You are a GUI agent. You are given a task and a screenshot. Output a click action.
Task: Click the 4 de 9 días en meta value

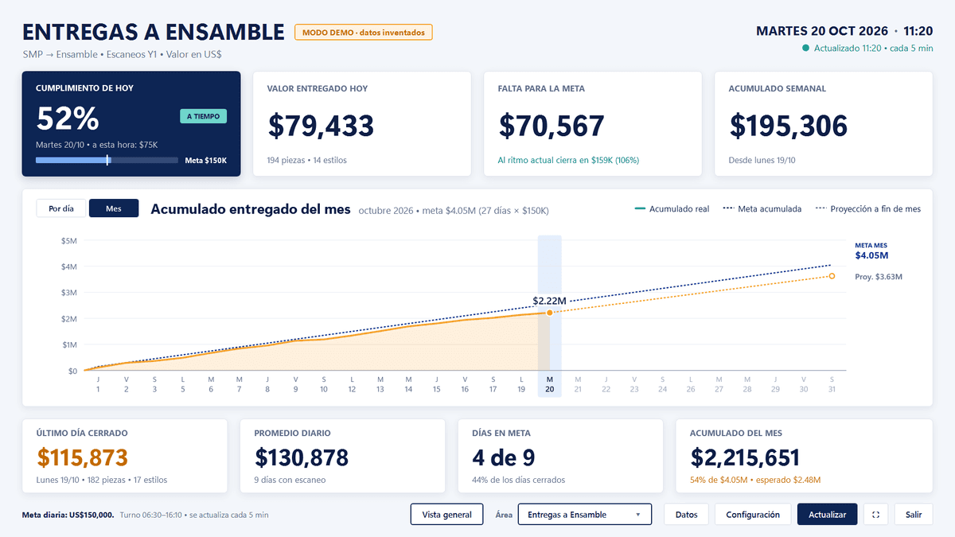pos(504,457)
